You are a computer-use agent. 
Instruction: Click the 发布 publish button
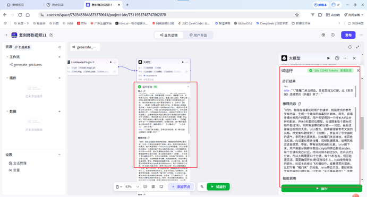pos(348,35)
